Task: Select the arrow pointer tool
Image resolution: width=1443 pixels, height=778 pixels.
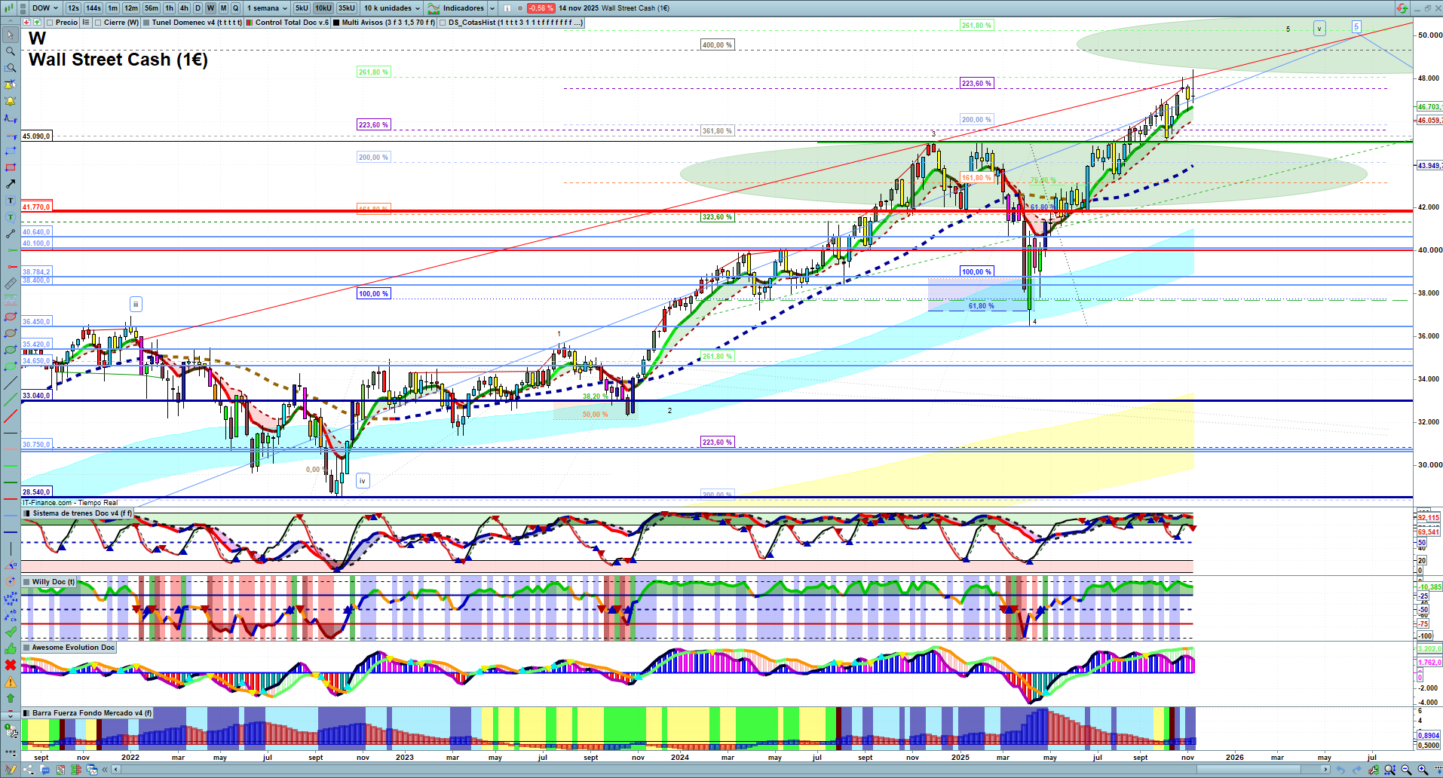Action: [x=11, y=35]
